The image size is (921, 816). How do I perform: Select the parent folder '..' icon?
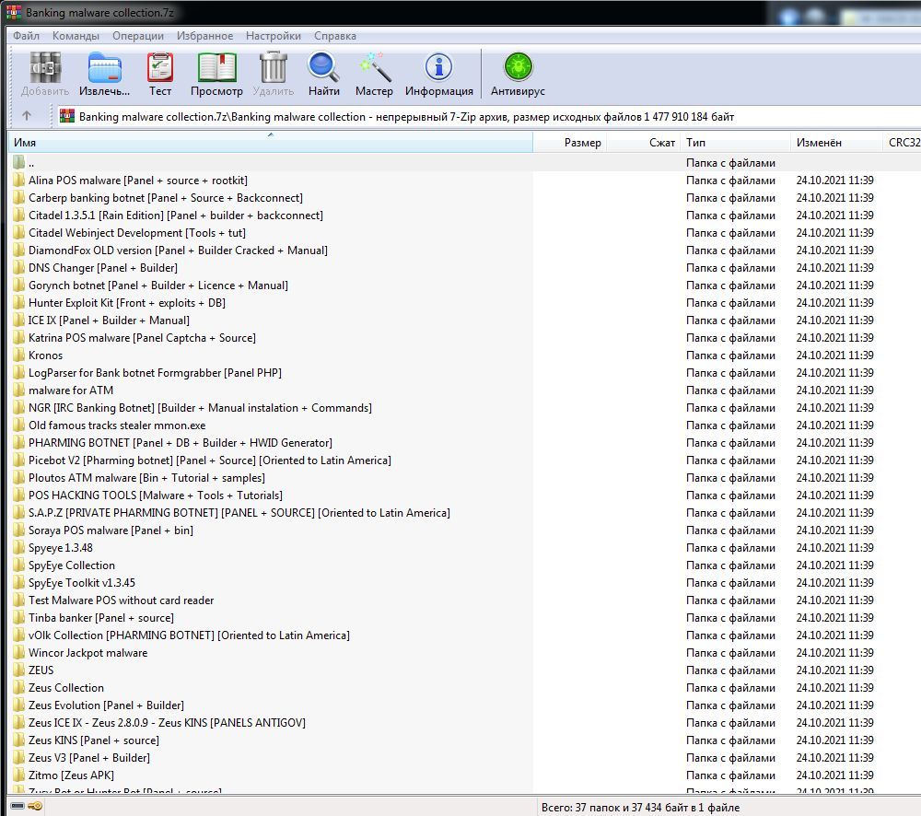tap(18, 162)
